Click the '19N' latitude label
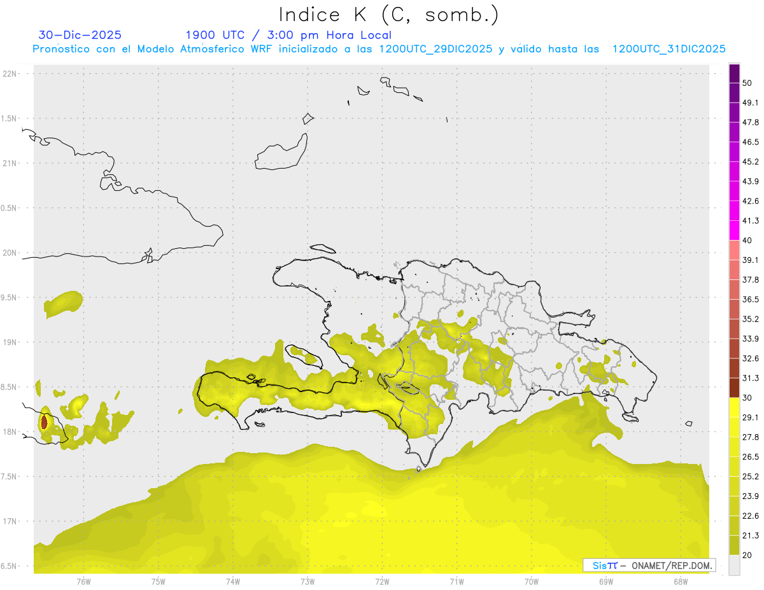The image size is (764, 590). coord(10,342)
